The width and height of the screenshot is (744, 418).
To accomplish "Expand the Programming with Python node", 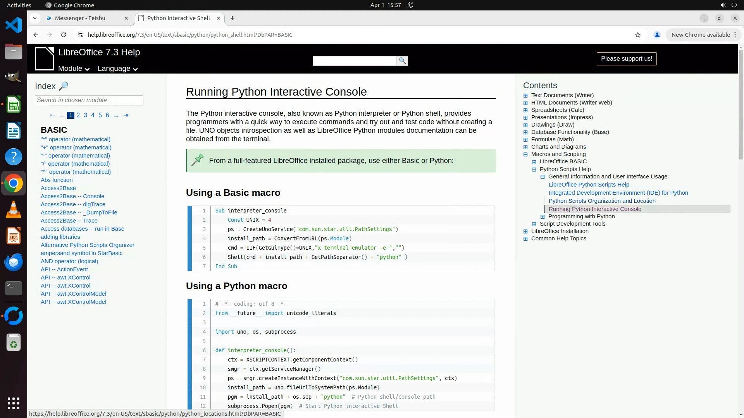I will pyautogui.click(x=542, y=217).
